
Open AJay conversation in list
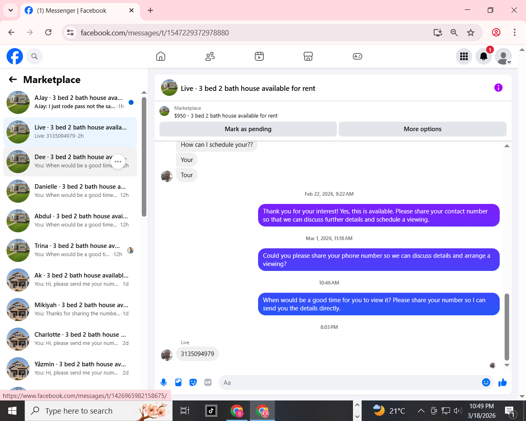70,102
